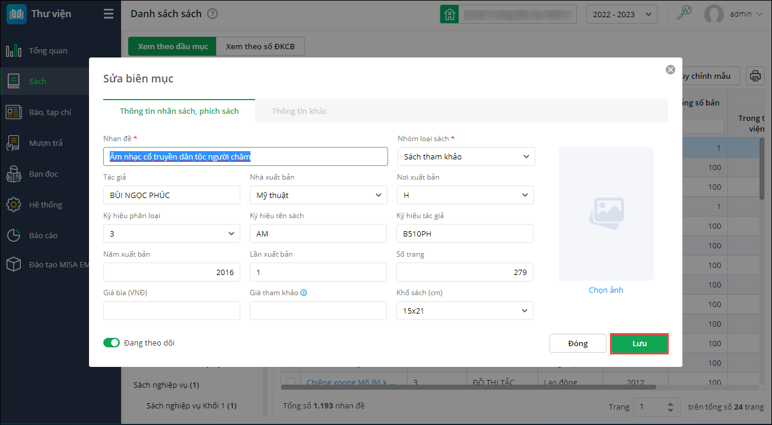Viewport: 772px width, 425px height.
Task: Click the green school home icon
Action: point(449,14)
